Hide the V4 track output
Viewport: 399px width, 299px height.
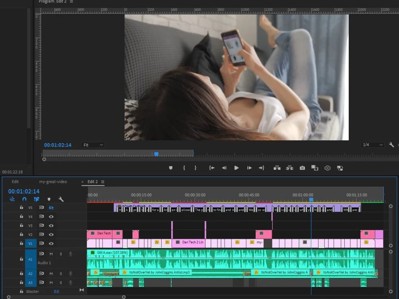(51, 216)
